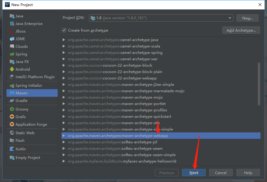Select maven-archetype-marmalade-mojo entry
Viewport: 267px width, 182px height.
point(161,91)
